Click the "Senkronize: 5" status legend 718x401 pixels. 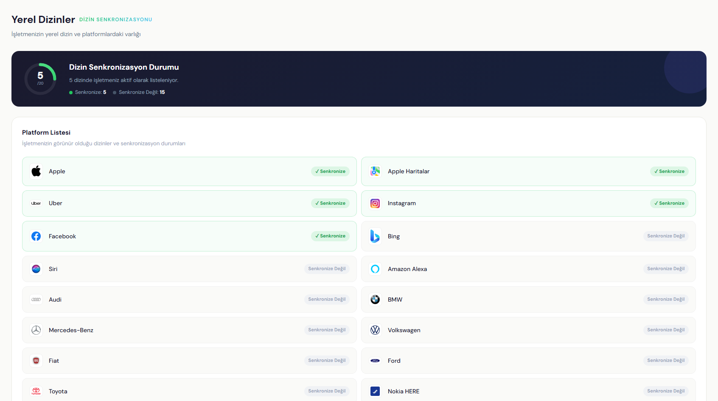tap(88, 92)
